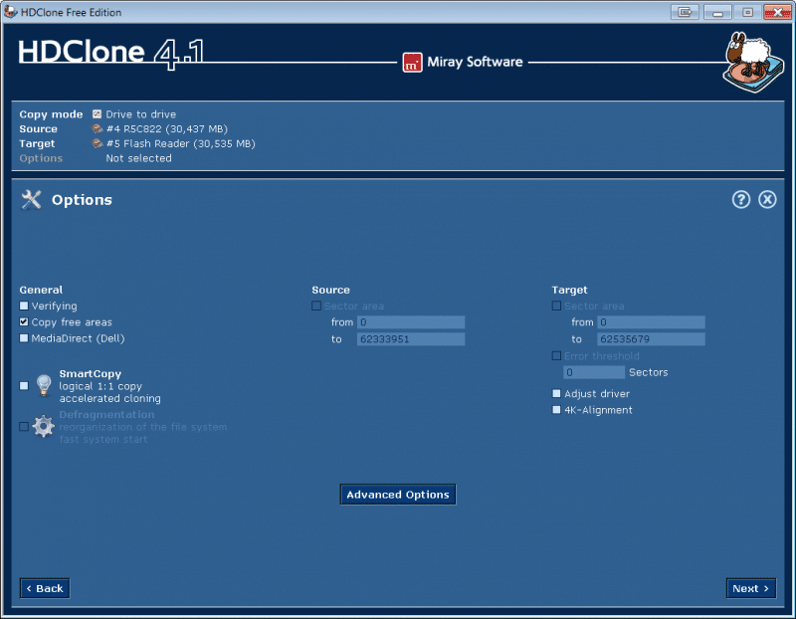Disable Copy free areas

tap(23, 321)
